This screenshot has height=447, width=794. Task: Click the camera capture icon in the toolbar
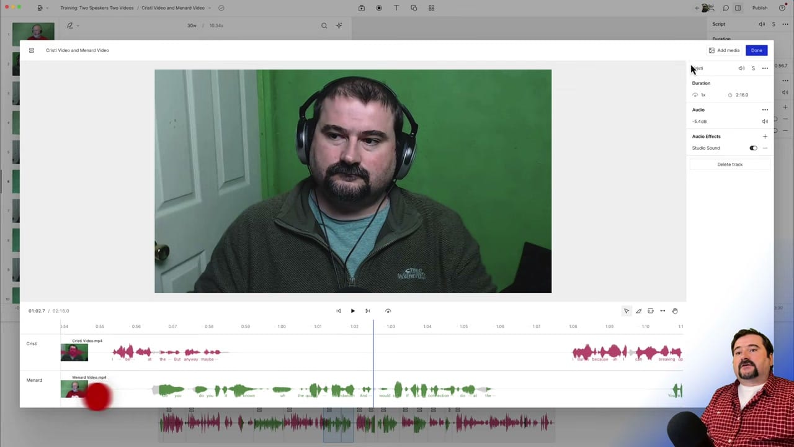(x=360, y=7)
